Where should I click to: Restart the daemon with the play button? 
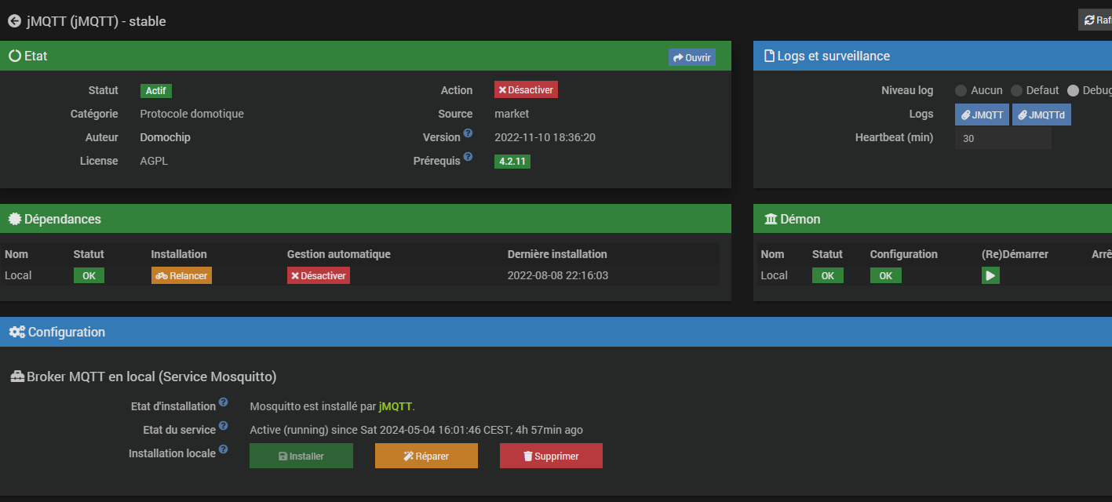[990, 275]
